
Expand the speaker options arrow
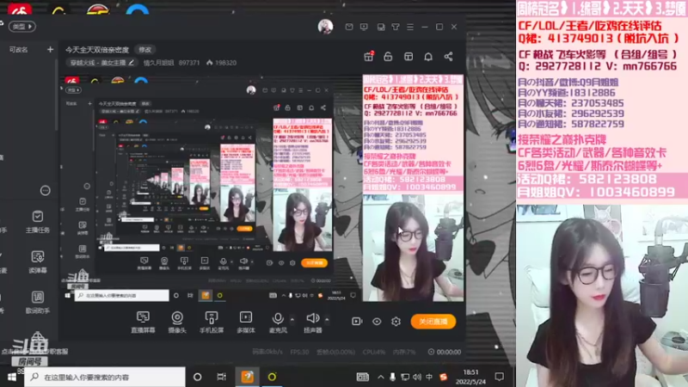pyautogui.click(x=327, y=318)
